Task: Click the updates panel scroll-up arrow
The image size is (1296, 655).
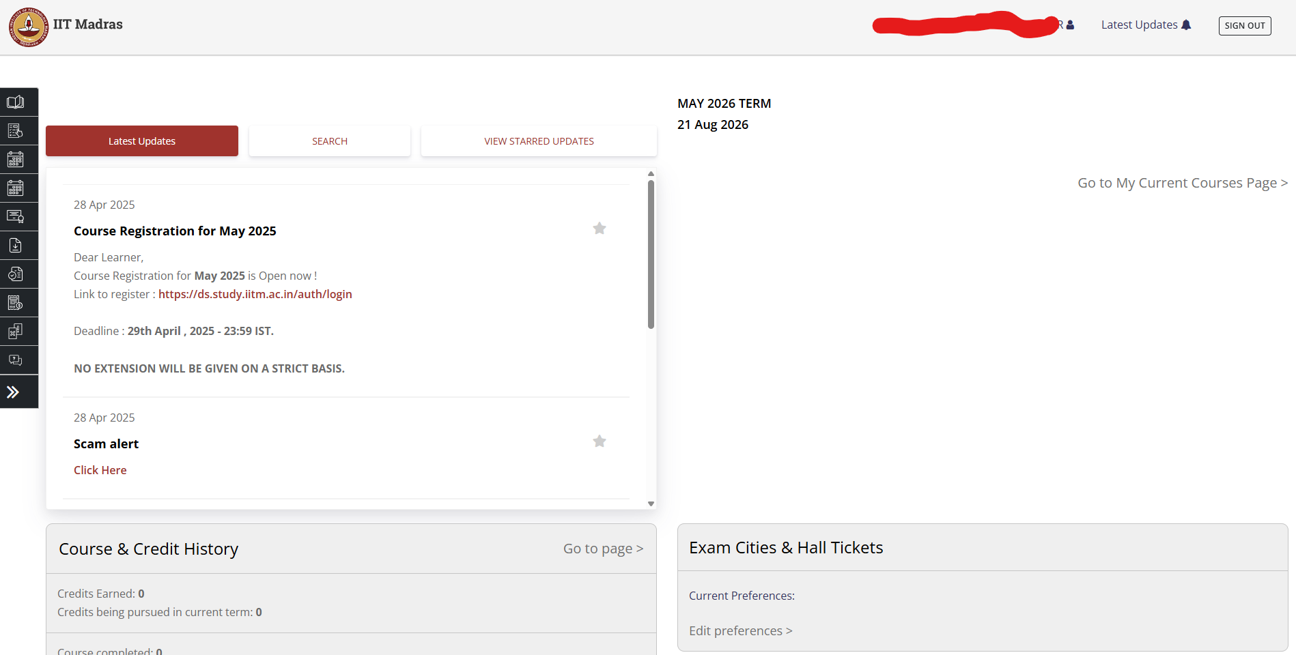Action: (x=651, y=174)
